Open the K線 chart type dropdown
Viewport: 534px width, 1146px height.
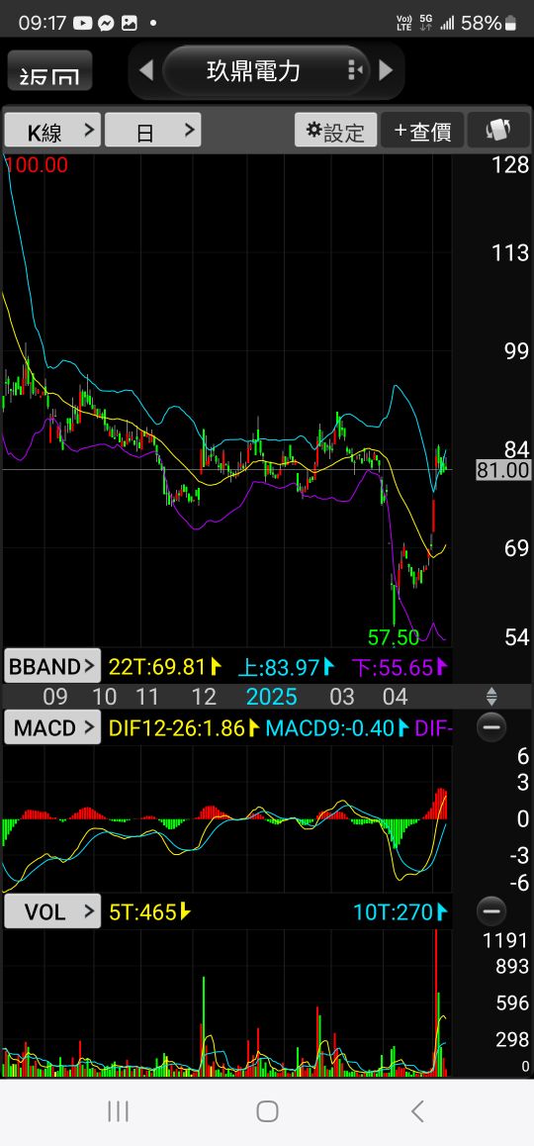pos(52,130)
